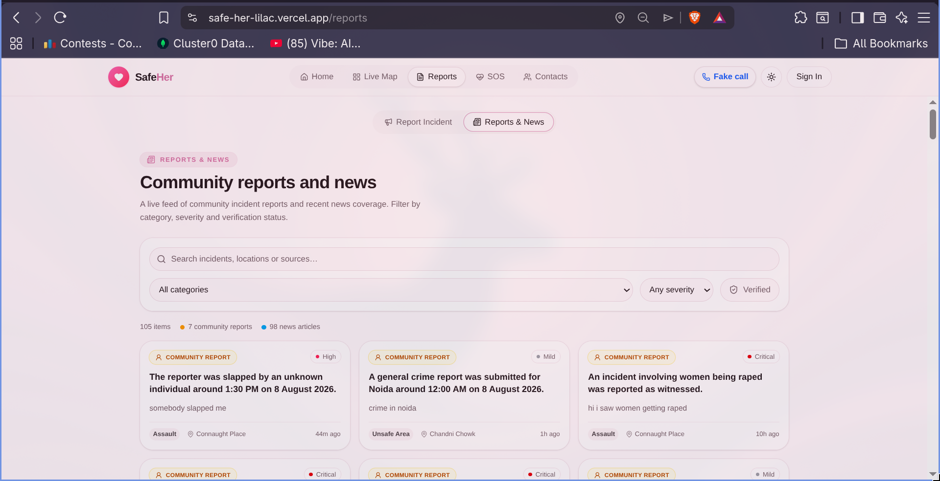
Task: Click person icon on Noida crime report badge
Action: [378, 357]
